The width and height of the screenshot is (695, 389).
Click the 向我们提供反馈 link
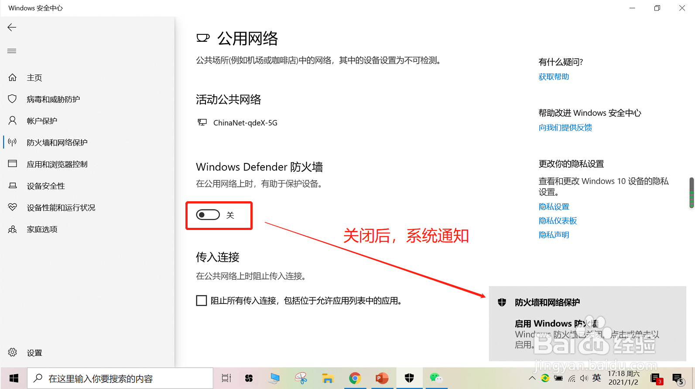565,128
